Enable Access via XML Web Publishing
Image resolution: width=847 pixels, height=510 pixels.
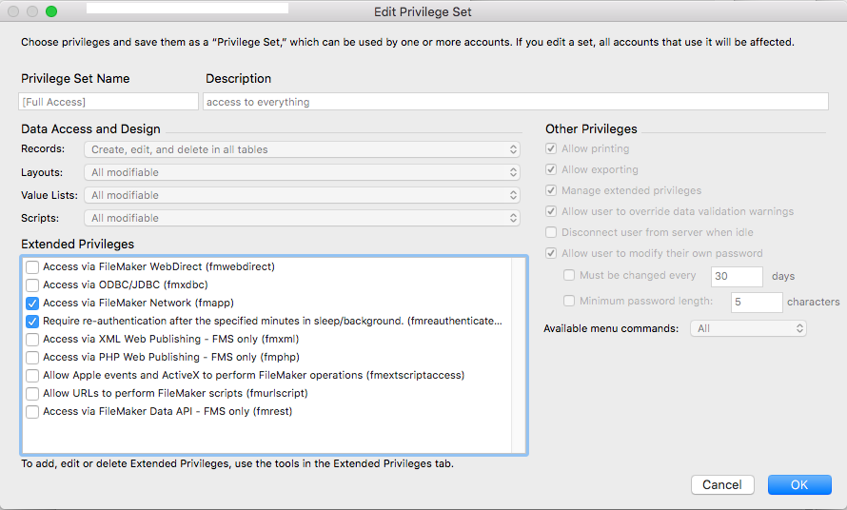coord(32,340)
